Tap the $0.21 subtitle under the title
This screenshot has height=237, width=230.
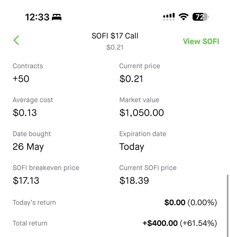(115, 47)
